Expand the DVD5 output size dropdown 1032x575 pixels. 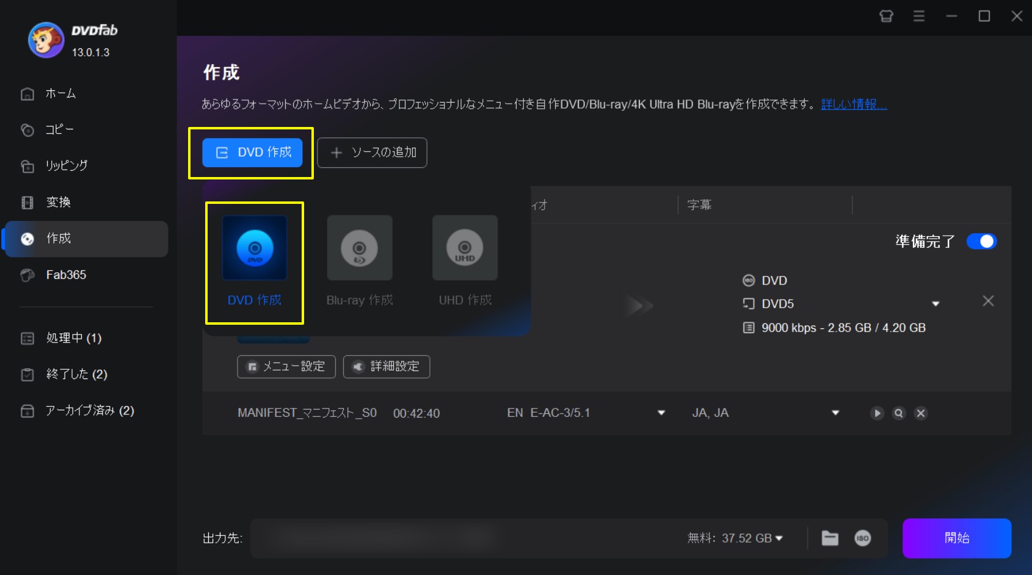click(x=935, y=304)
